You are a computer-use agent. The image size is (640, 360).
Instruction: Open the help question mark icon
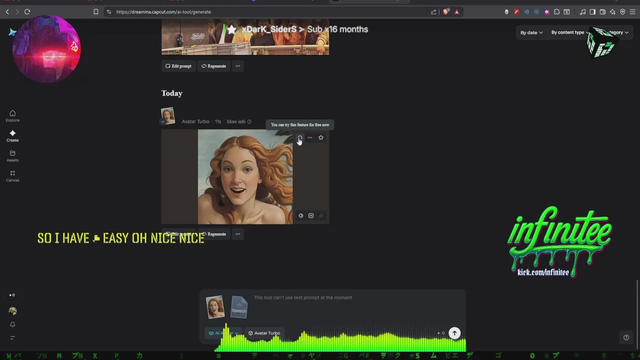click(626, 337)
